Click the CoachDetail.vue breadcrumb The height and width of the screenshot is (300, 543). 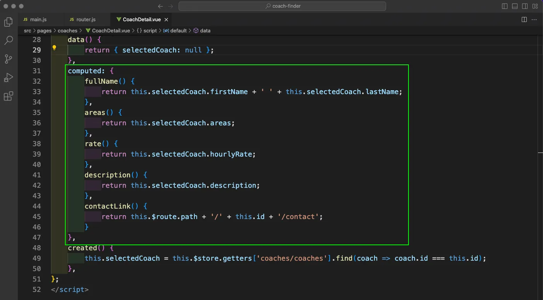pyautogui.click(x=108, y=30)
